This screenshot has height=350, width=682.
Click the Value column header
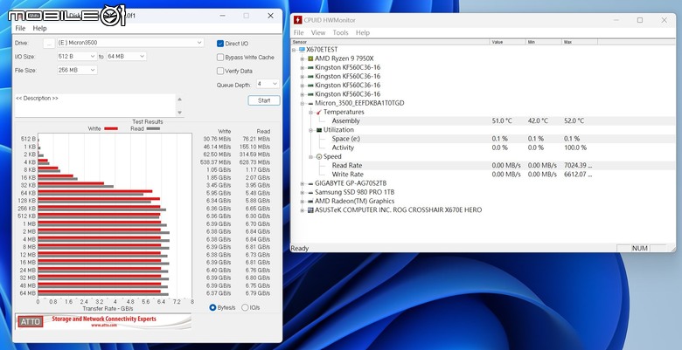pyautogui.click(x=508, y=42)
